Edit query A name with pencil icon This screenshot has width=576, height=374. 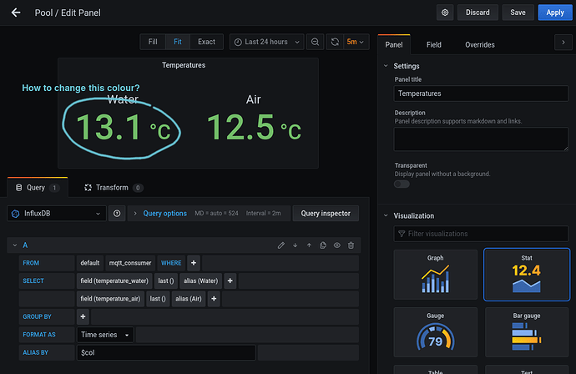281,245
